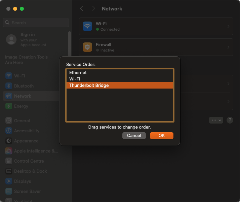Open Wi-Fi in the sidebar

pos(31,76)
